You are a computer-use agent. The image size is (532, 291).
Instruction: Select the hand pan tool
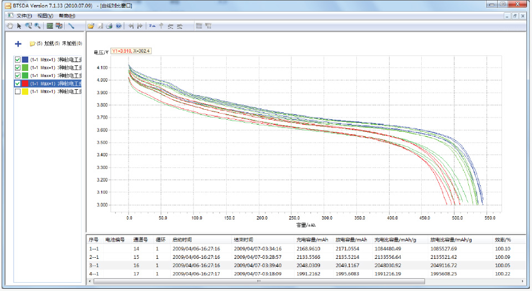(x=10, y=26)
